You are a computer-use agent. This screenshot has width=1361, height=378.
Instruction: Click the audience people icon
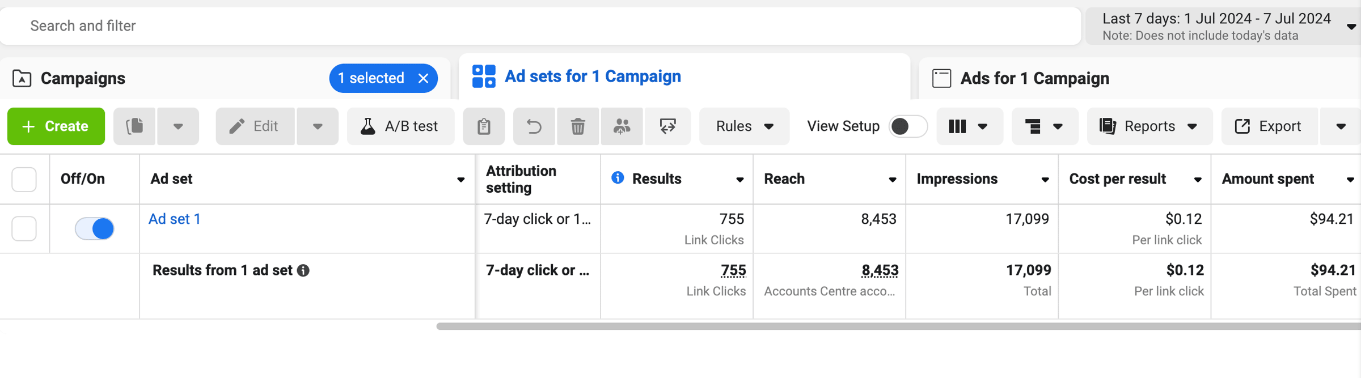point(622,126)
